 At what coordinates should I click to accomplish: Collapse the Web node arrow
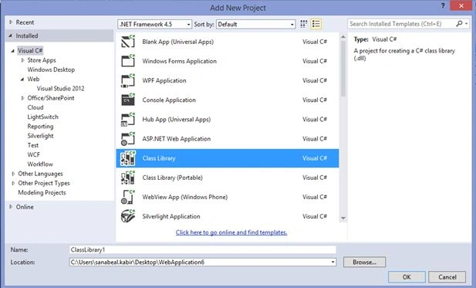click(22, 80)
